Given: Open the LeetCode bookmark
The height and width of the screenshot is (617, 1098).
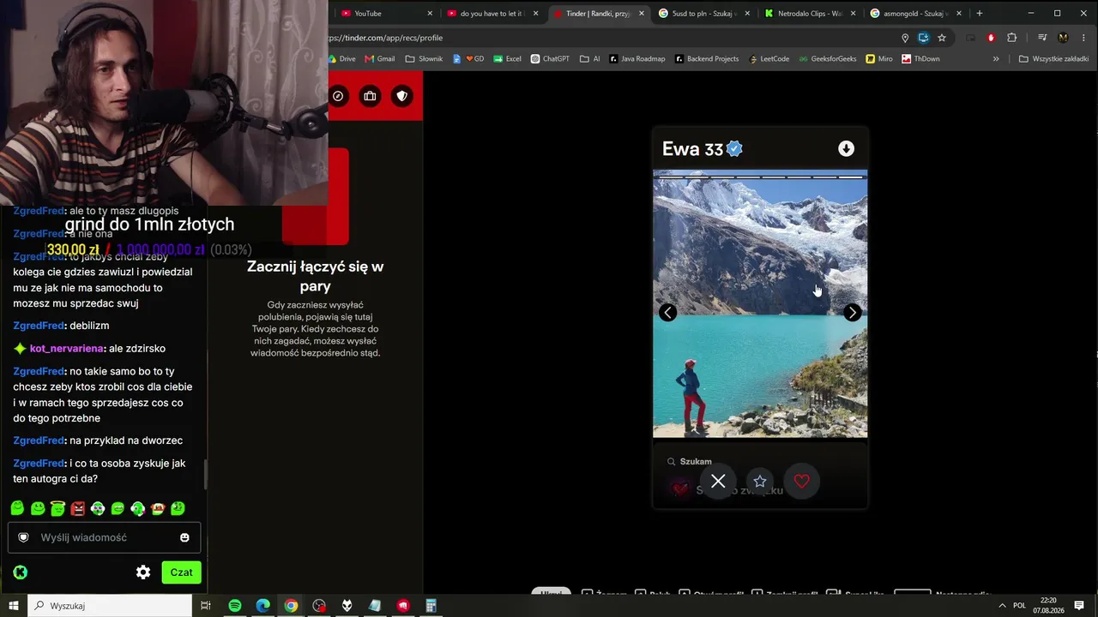Looking at the screenshot, I should tap(769, 59).
